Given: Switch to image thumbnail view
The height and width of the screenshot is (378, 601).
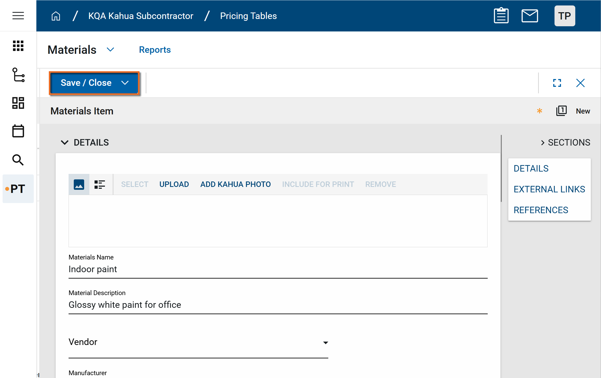Looking at the screenshot, I should pyautogui.click(x=79, y=184).
